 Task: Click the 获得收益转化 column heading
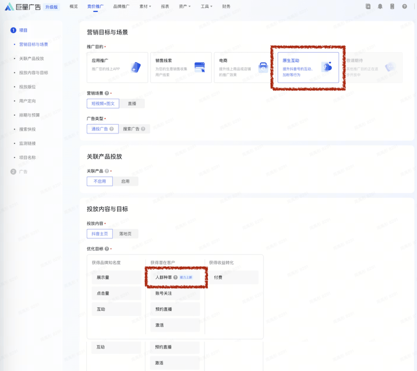(x=221, y=263)
